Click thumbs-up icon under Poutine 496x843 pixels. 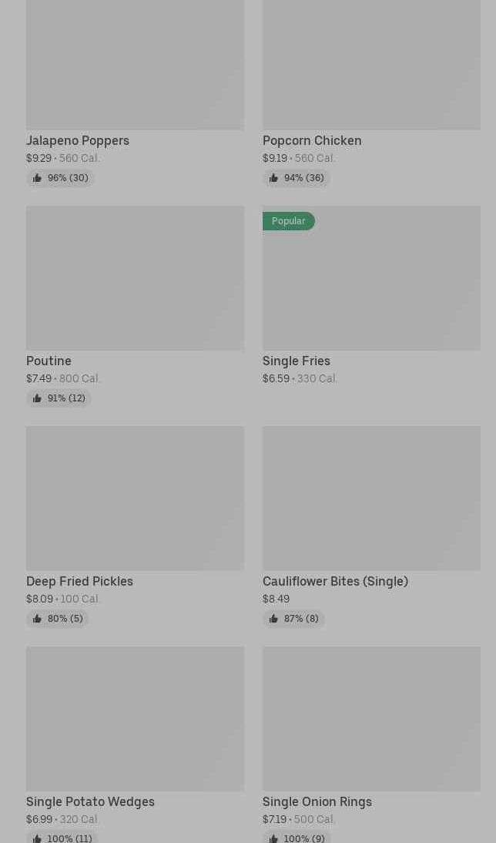37,398
